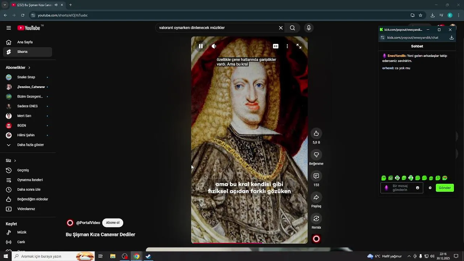Go to the YouTube logo home
Image resolution: width=464 pixels, height=261 pixels.
point(29,28)
